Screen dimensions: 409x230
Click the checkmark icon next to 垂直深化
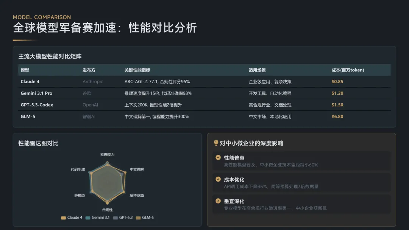pyautogui.click(x=218, y=201)
